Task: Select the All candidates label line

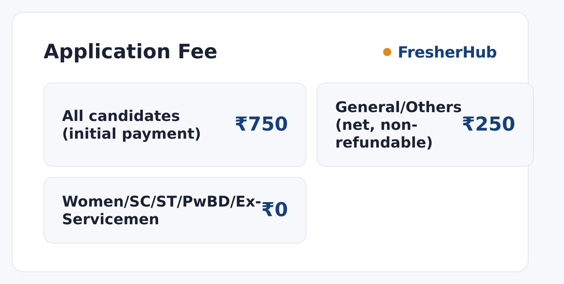Action: [x=121, y=116]
